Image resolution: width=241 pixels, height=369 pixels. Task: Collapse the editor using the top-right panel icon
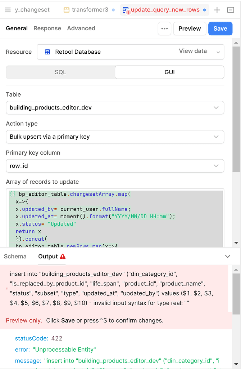click(x=230, y=10)
